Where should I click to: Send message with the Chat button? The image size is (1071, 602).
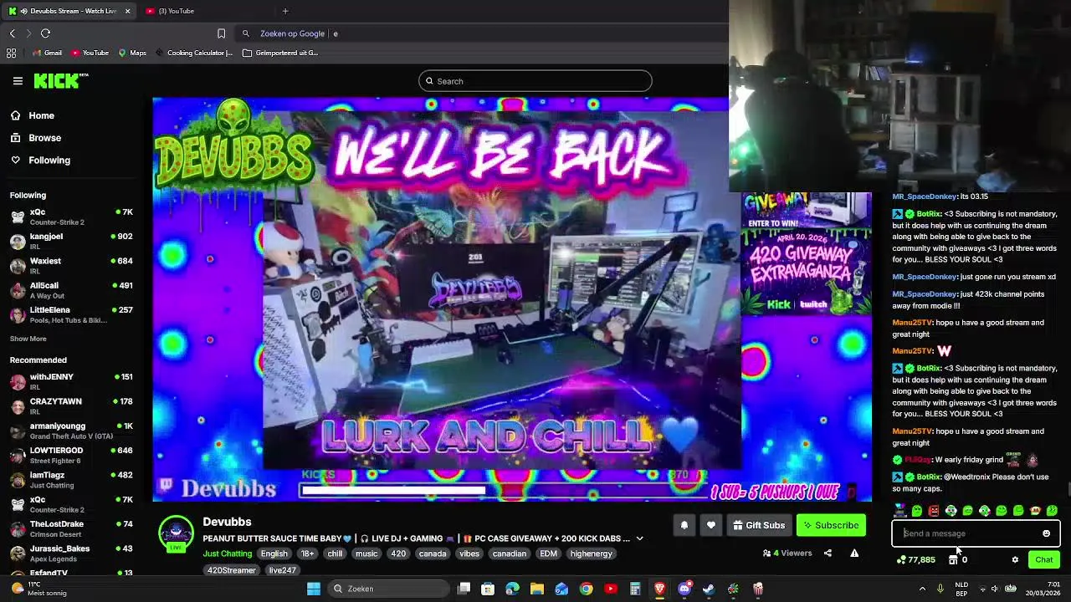tap(1044, 559)
